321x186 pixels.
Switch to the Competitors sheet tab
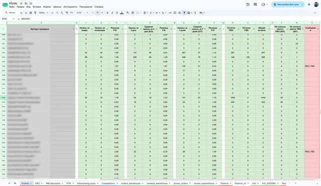click(x=108, y=183)
